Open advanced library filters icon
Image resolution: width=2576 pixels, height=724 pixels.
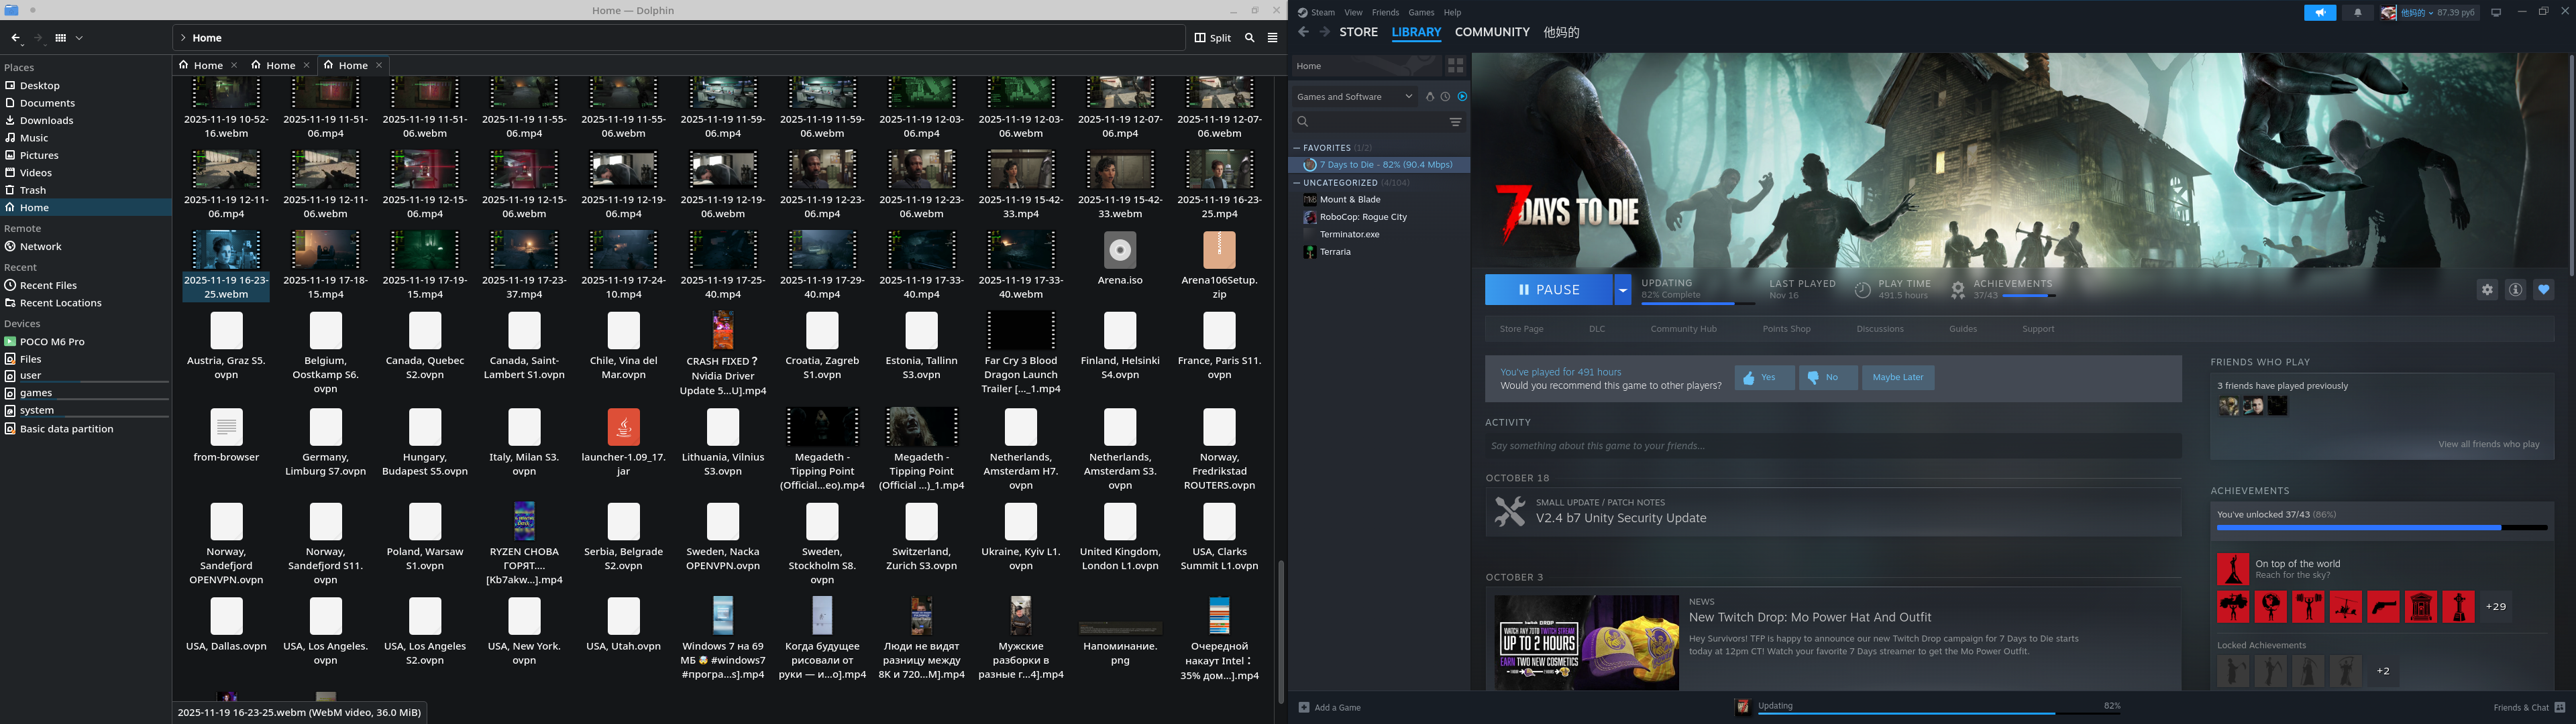[1455, 122]
